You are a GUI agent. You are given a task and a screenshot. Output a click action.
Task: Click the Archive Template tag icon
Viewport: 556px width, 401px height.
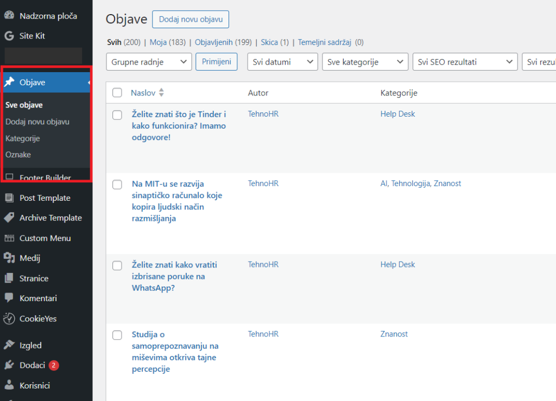click(x=9, y=218)
